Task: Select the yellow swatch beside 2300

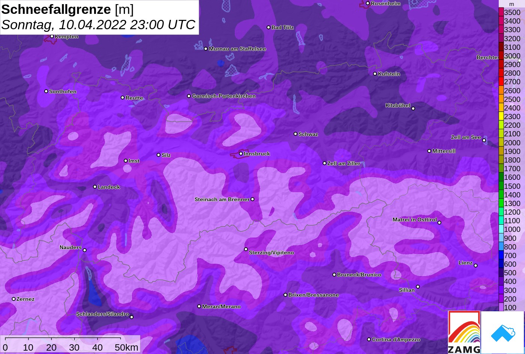Action: 501,117
